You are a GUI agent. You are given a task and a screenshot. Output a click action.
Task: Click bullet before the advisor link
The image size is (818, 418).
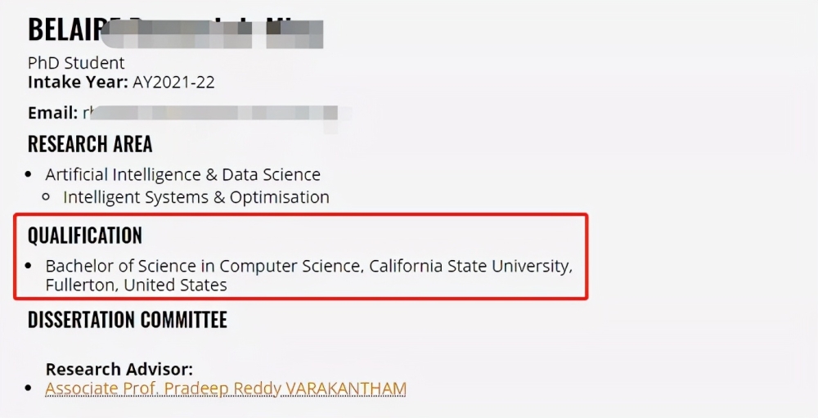(29, 389)
